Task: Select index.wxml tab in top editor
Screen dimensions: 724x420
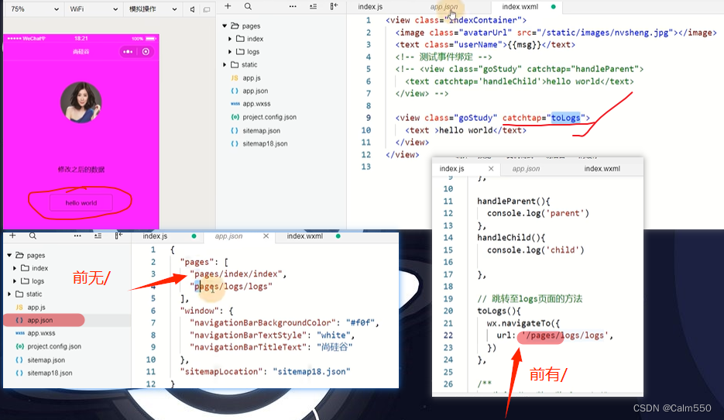Action: click(x=520, y=6)
